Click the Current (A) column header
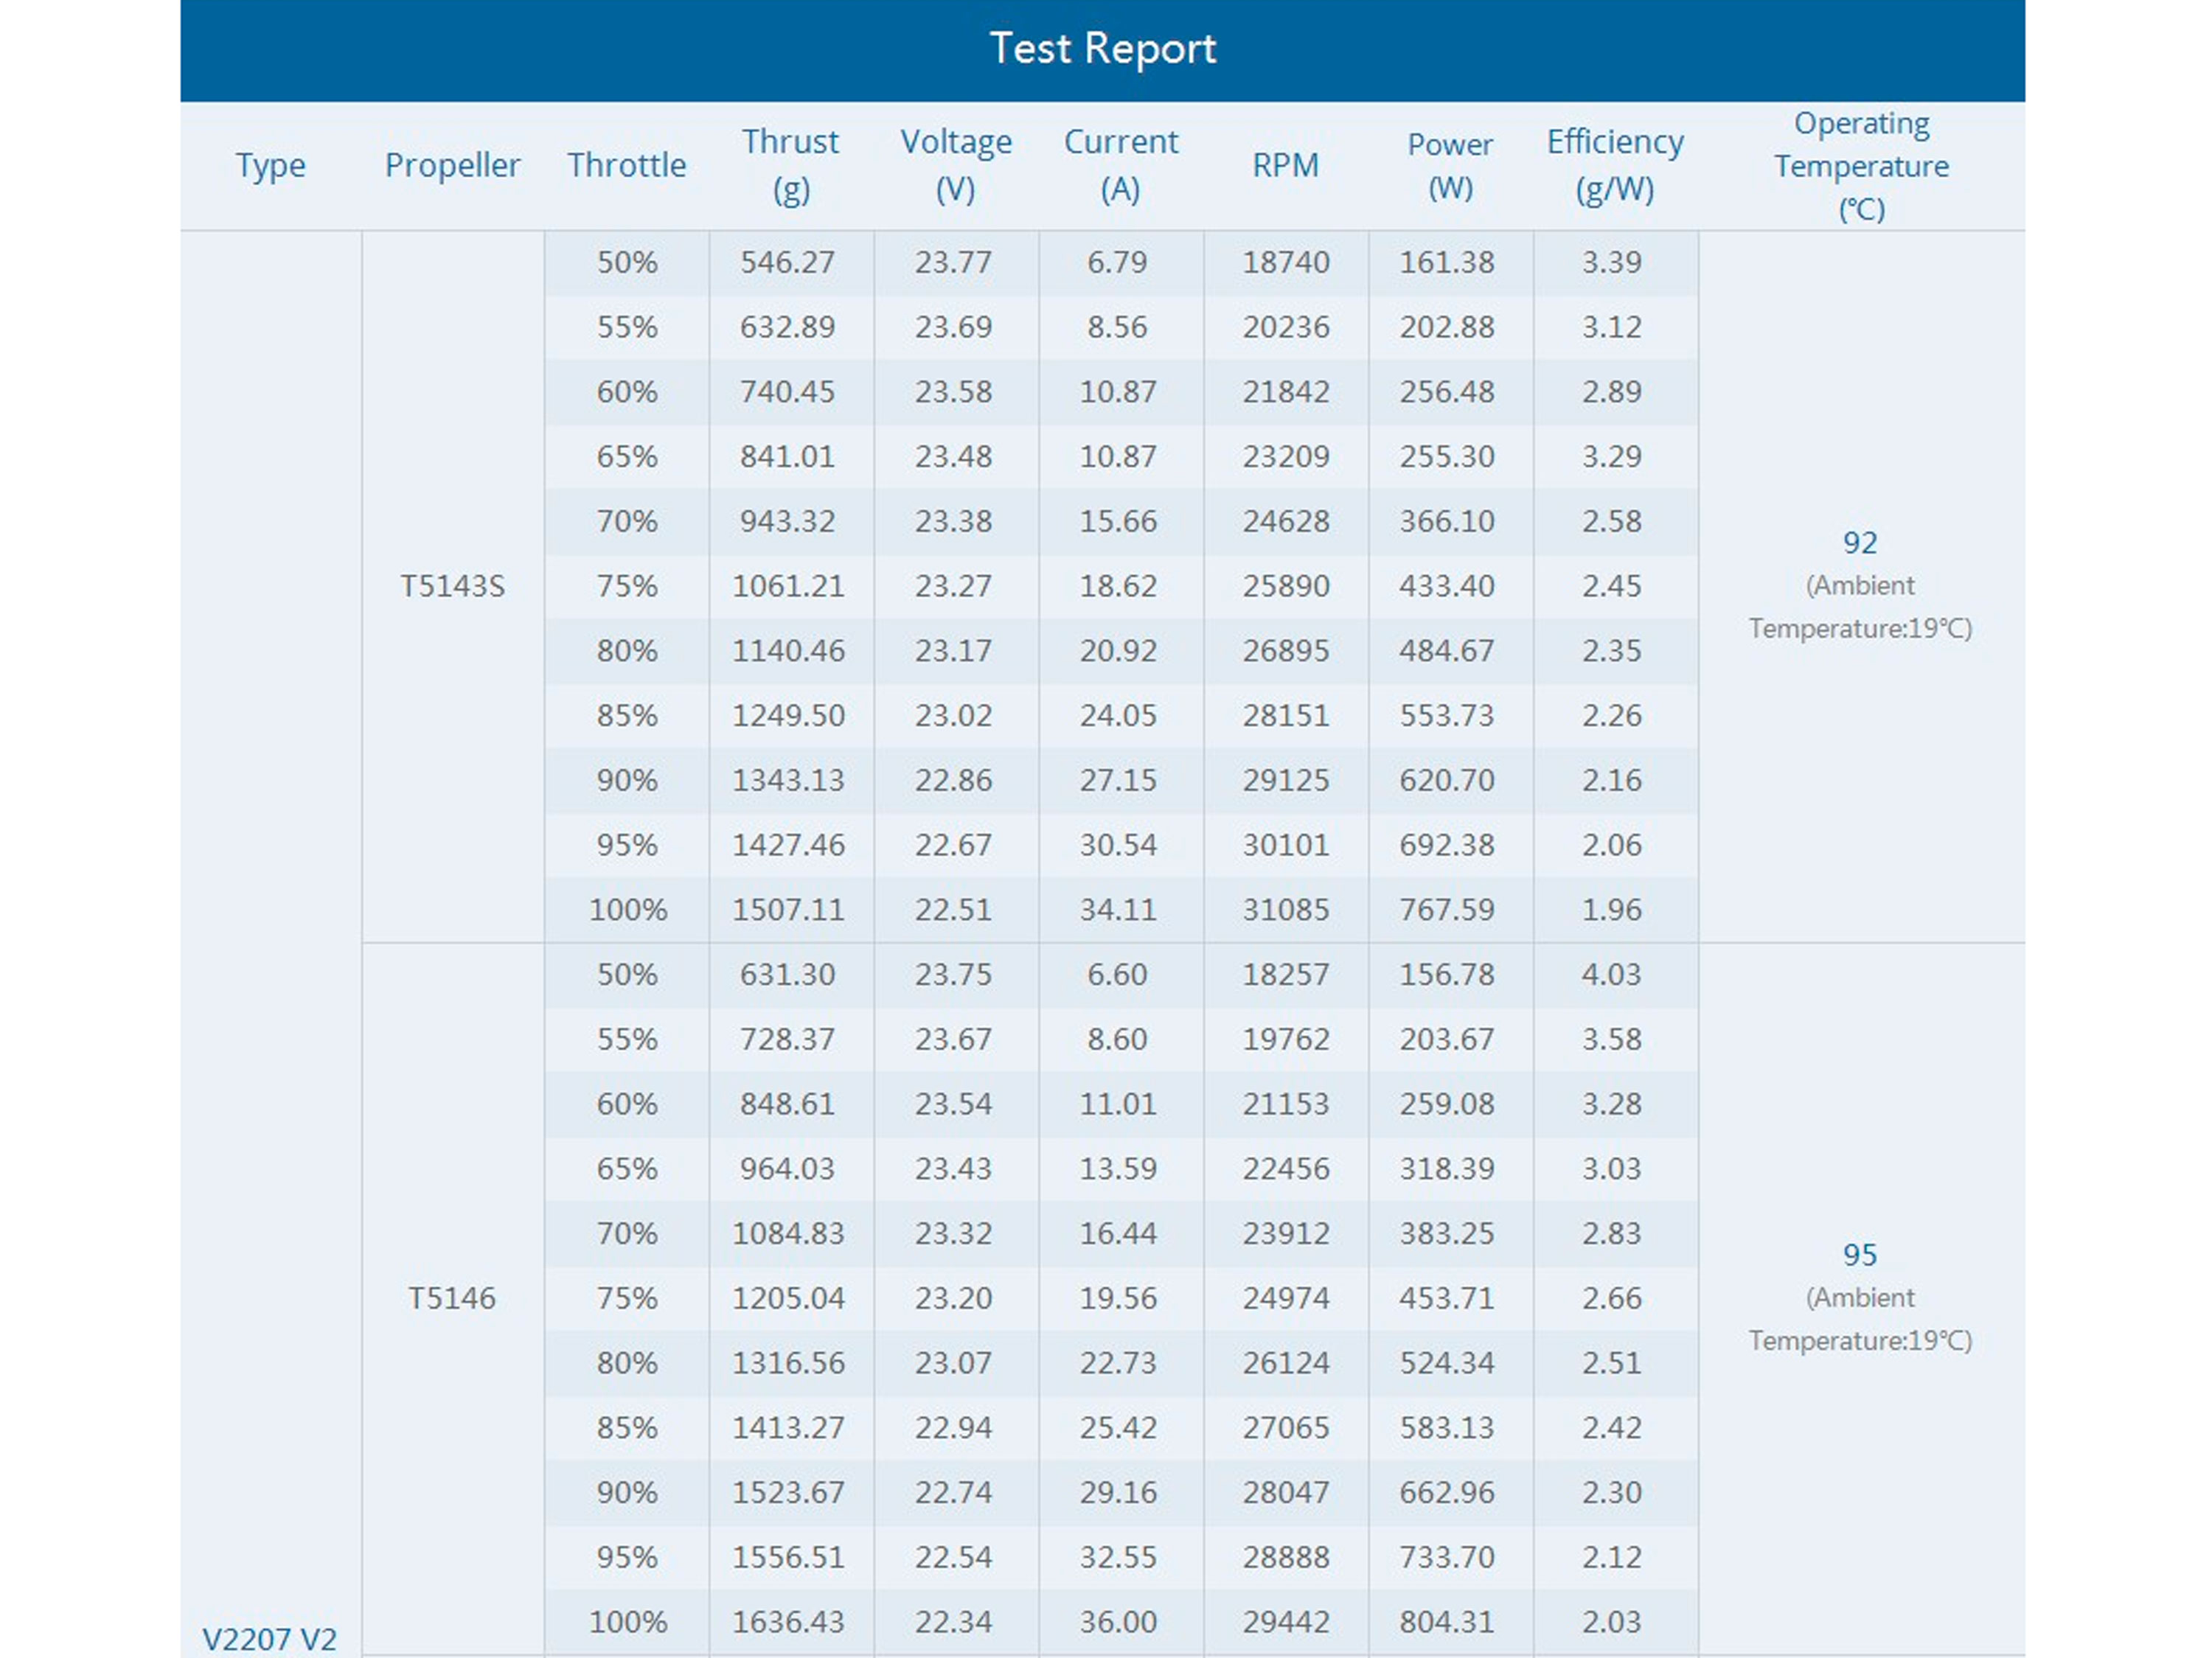 pos(1120,165)
